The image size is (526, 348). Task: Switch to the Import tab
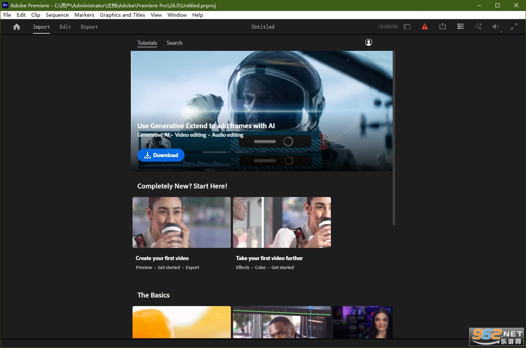[x=41, y=27]
